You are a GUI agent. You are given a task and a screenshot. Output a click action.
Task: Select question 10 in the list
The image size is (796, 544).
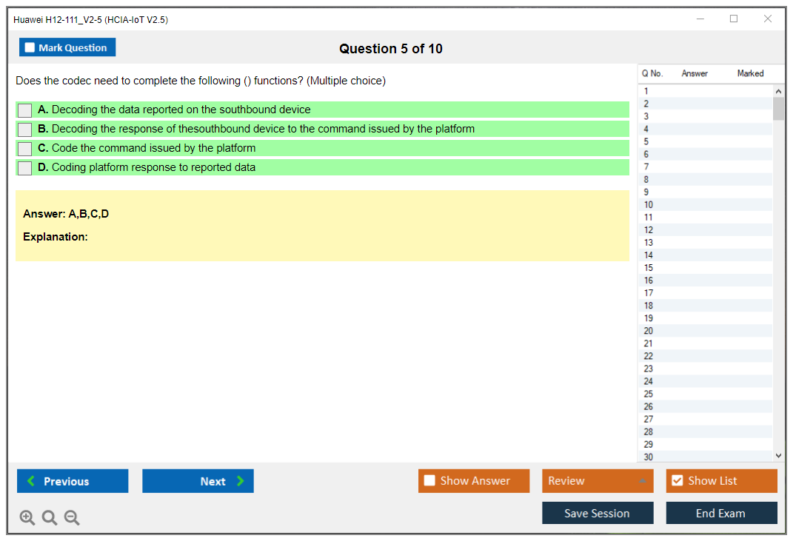pos(649,205)
